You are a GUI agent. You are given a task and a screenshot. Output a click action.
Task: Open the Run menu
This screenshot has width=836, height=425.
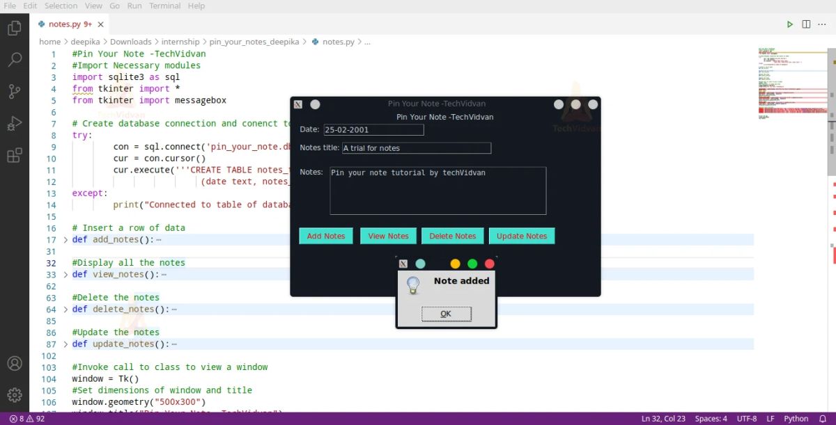[x=134, y=6]
